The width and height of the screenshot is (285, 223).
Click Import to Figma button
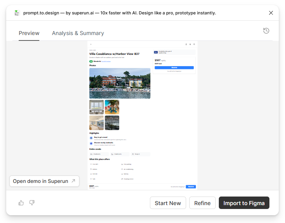coord(244,203)
